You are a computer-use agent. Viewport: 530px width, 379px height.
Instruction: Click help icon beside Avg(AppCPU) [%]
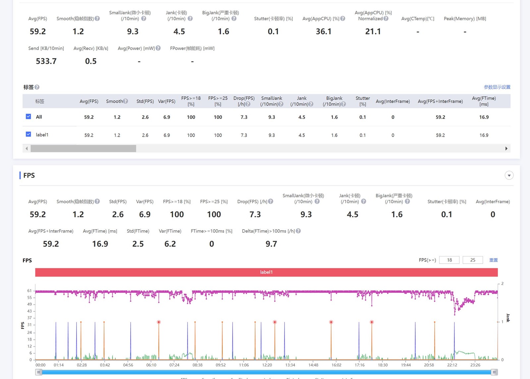click(x=343, y=19)
